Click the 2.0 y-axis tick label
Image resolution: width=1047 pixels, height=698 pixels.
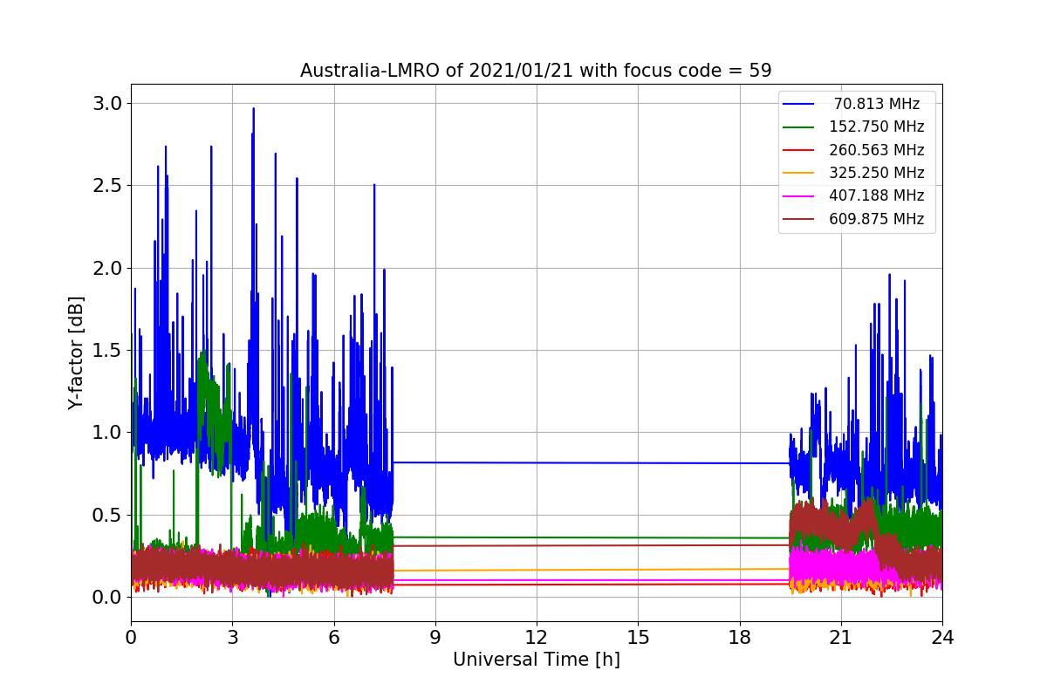click(107, 268)
